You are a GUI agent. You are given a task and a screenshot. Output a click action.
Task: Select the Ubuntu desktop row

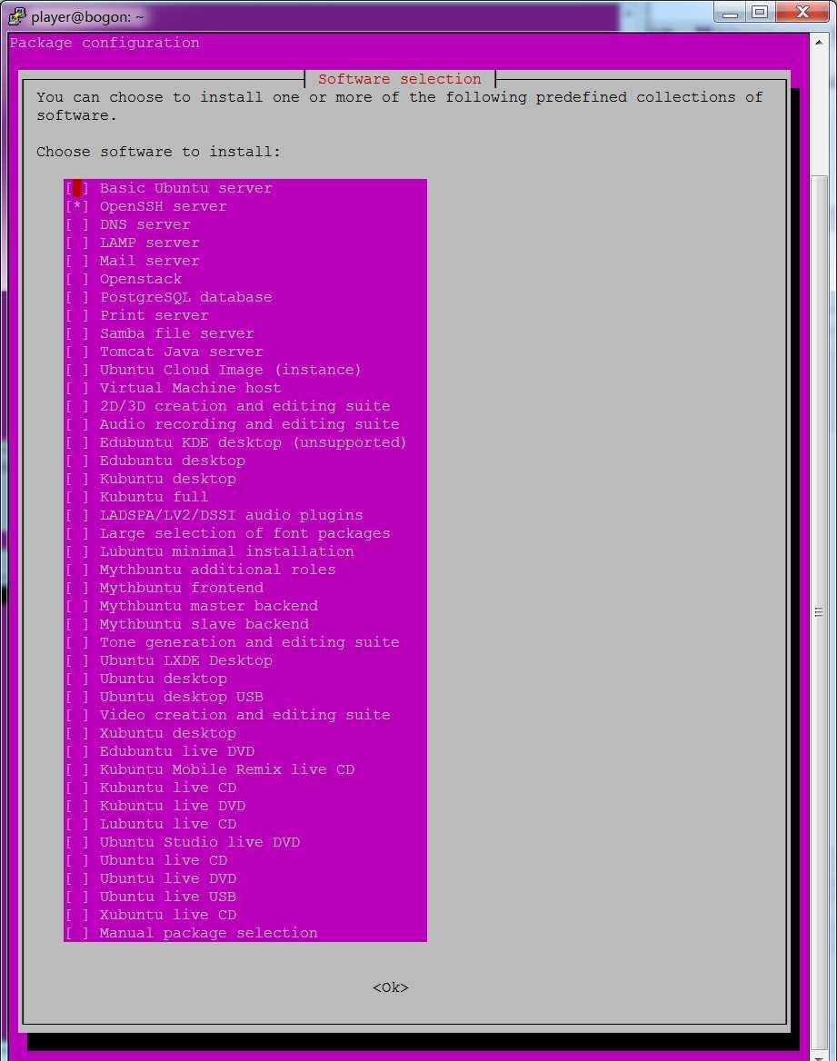point(245,679)
